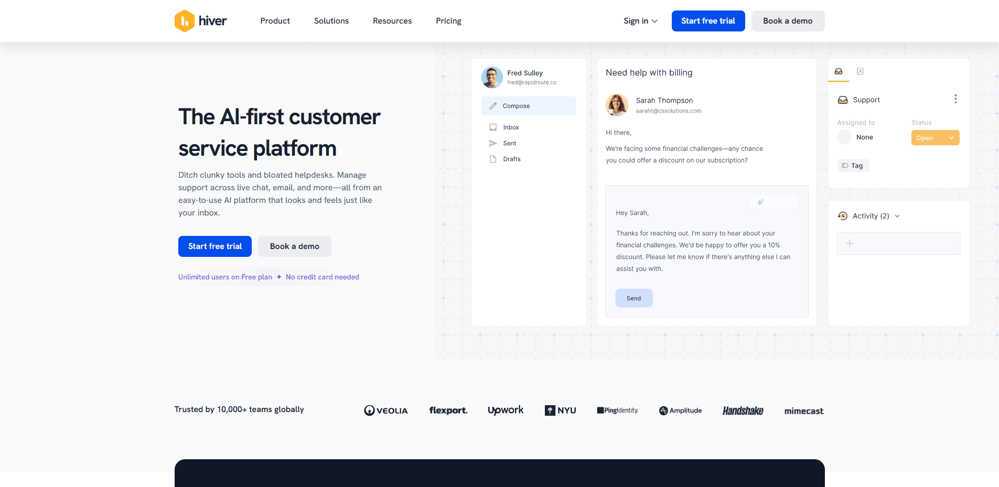
Task: Select the contact card tab icon
Action: (x=860, y=71)
